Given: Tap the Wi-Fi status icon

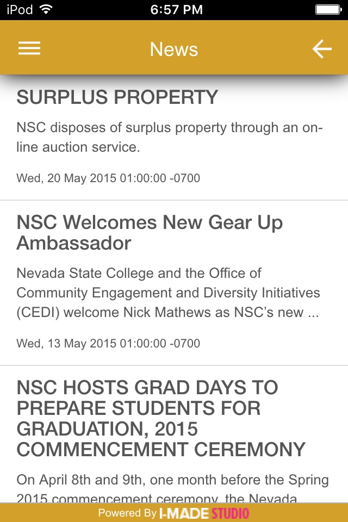Looking at the screenshot, I should coord(46,9).
